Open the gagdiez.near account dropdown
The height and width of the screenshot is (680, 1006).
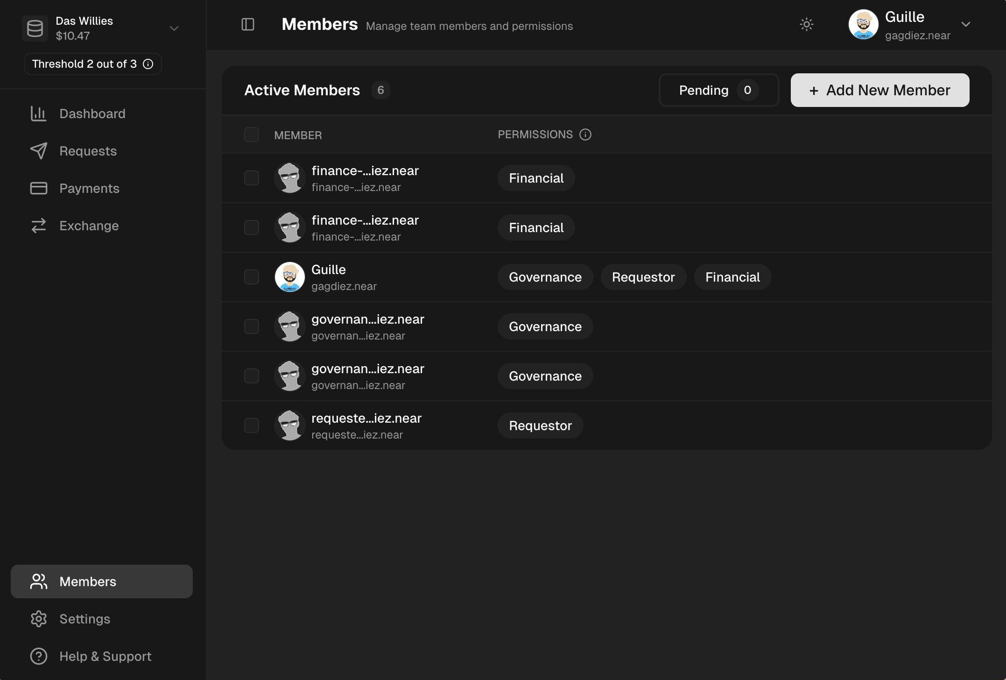click(965, 25)
